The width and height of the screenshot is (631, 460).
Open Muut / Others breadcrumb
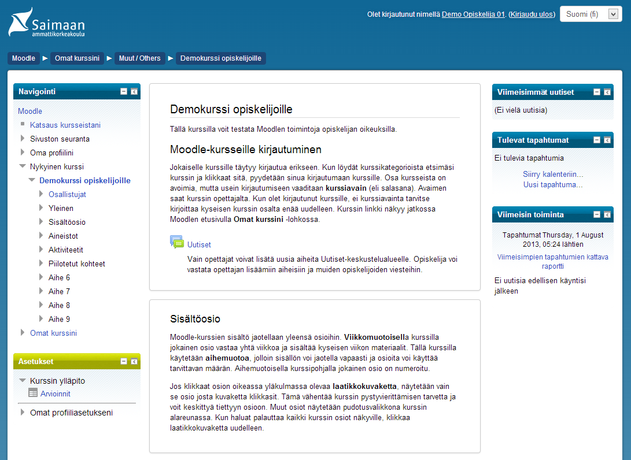pos(139,58)
